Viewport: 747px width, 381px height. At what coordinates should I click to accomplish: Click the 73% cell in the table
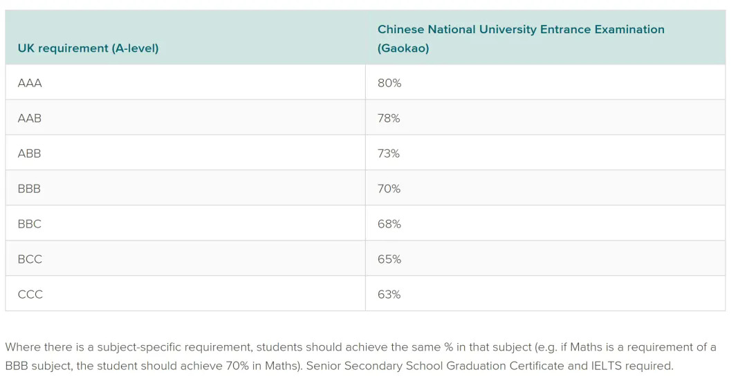(x=389, y=154)
